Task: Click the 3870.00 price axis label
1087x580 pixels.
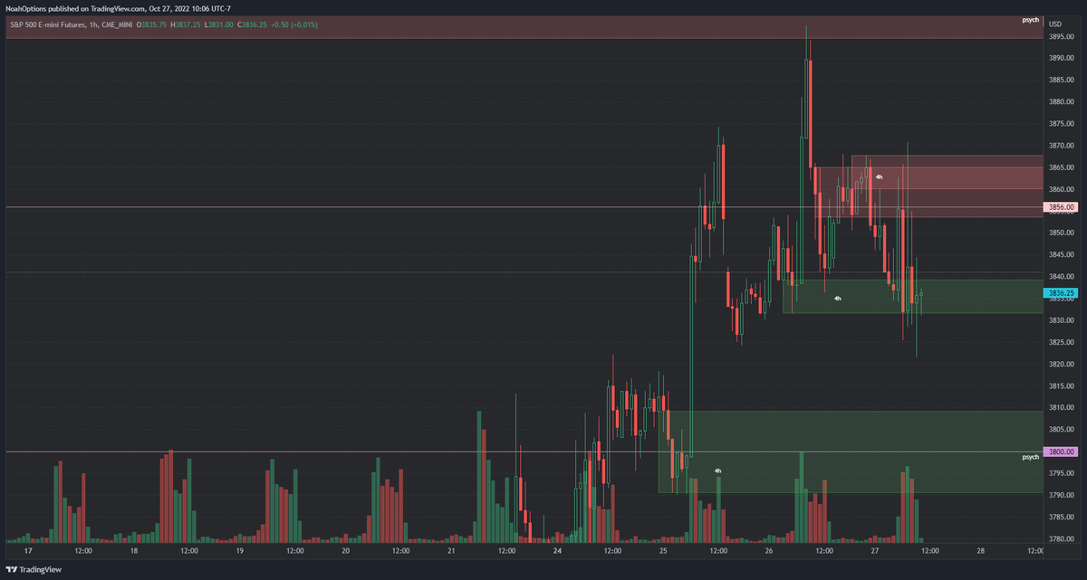Action: point(1061,146)
